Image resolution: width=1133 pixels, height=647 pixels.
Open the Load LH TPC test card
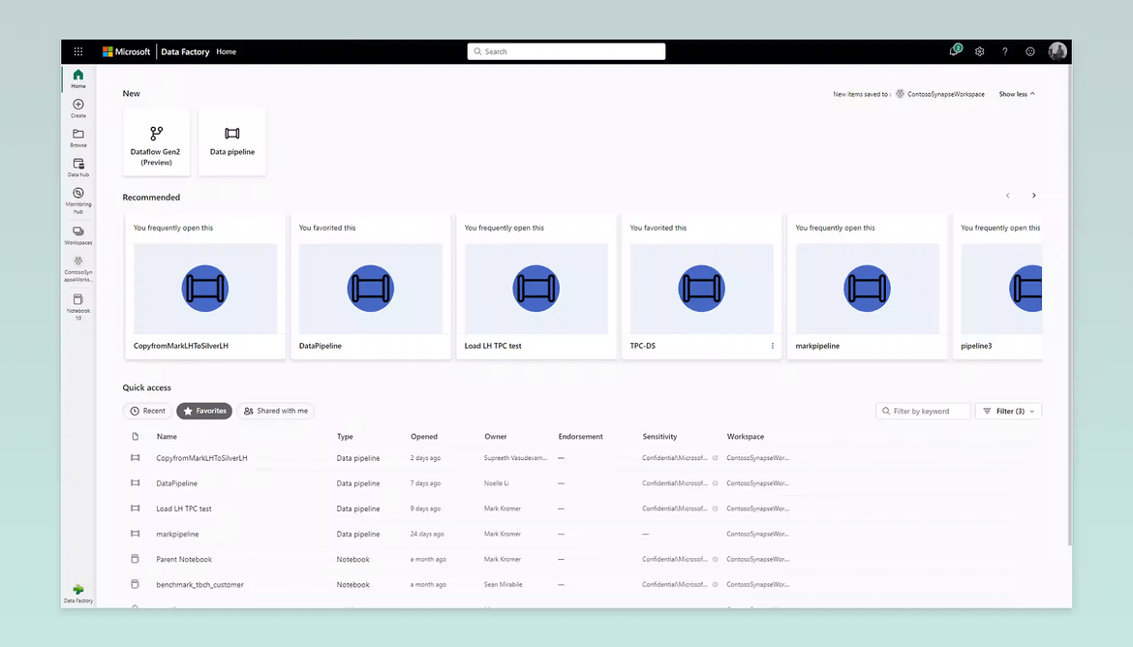click(x=536, y=287)
